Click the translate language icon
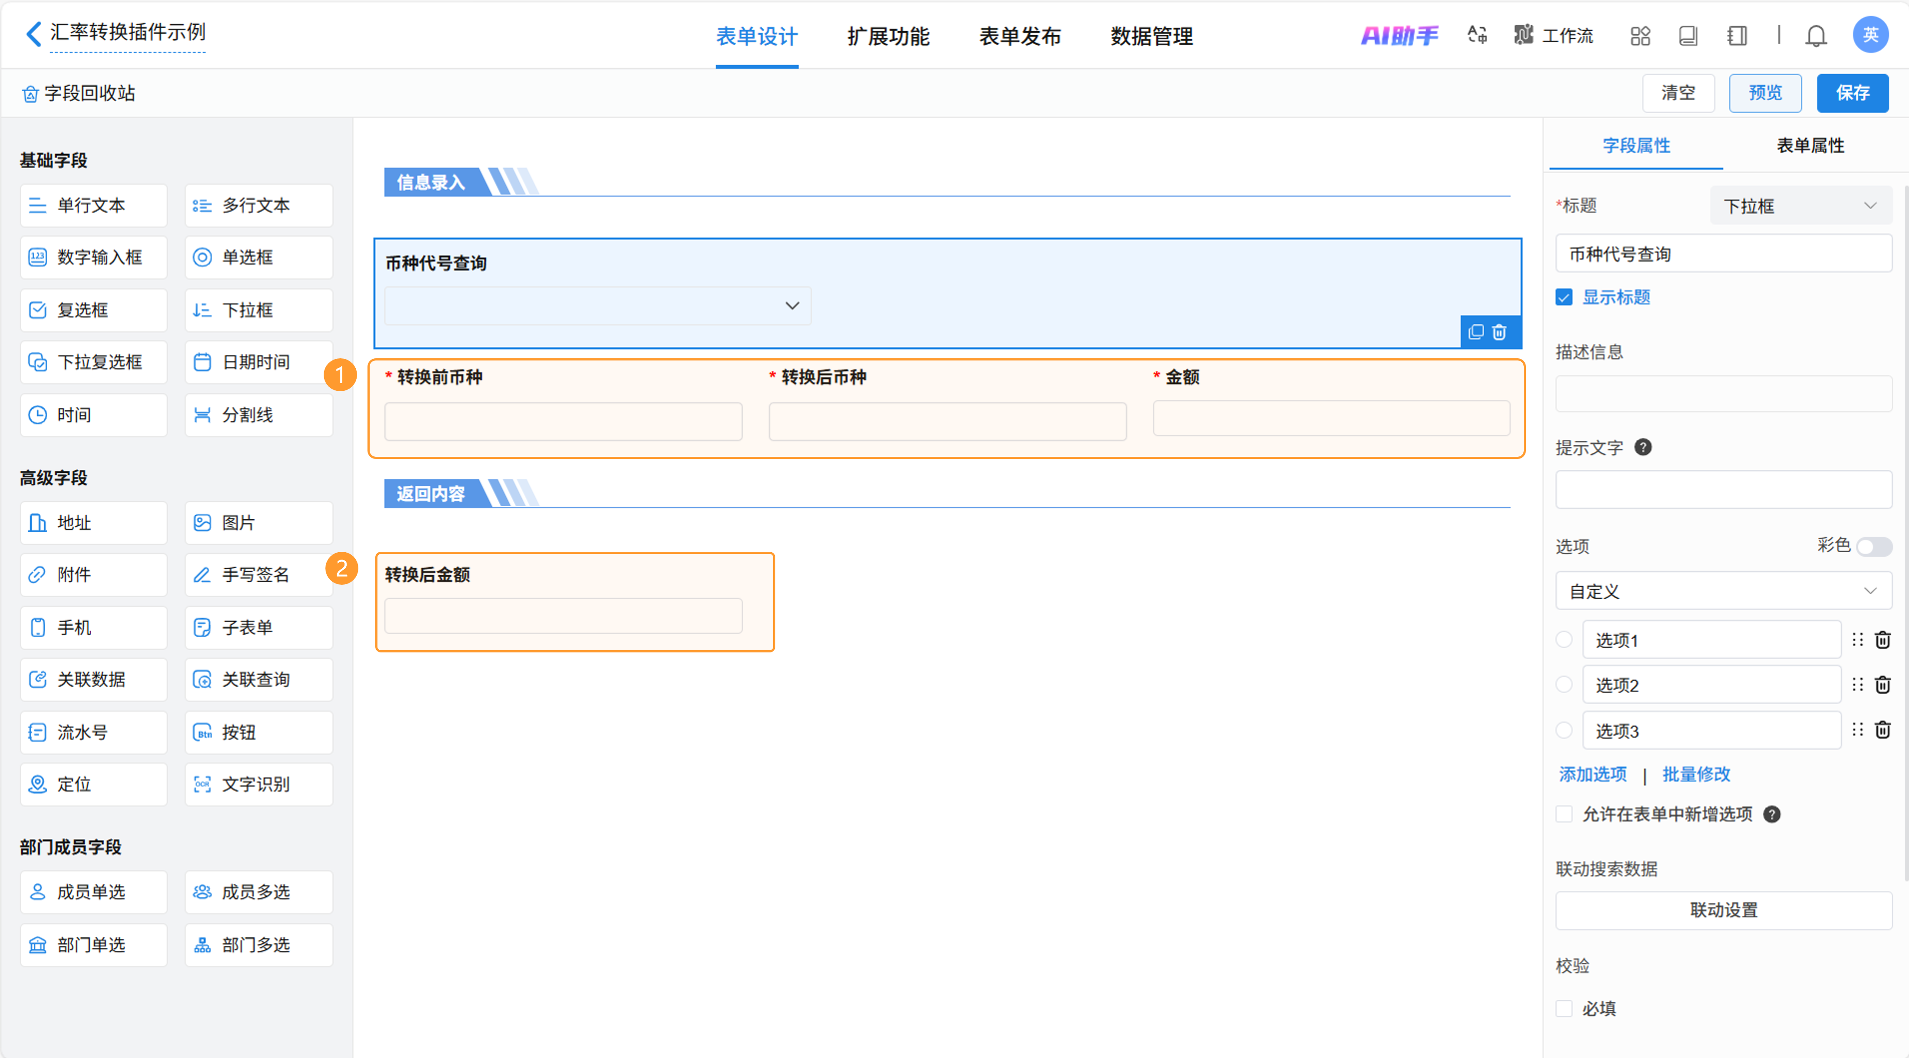Screen dimensions: 1909x1058 pyautogui.click(x=1477, y=35)
